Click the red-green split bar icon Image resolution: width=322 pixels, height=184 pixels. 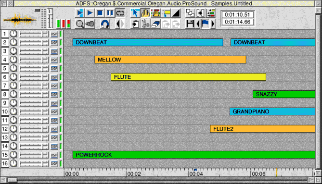pyautogui.click(x=68, y=24)
